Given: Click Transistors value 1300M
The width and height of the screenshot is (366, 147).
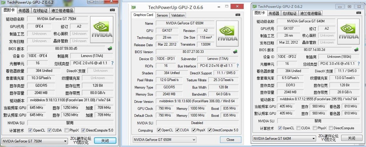Looking at the screenshot, I should pos(206,45).
